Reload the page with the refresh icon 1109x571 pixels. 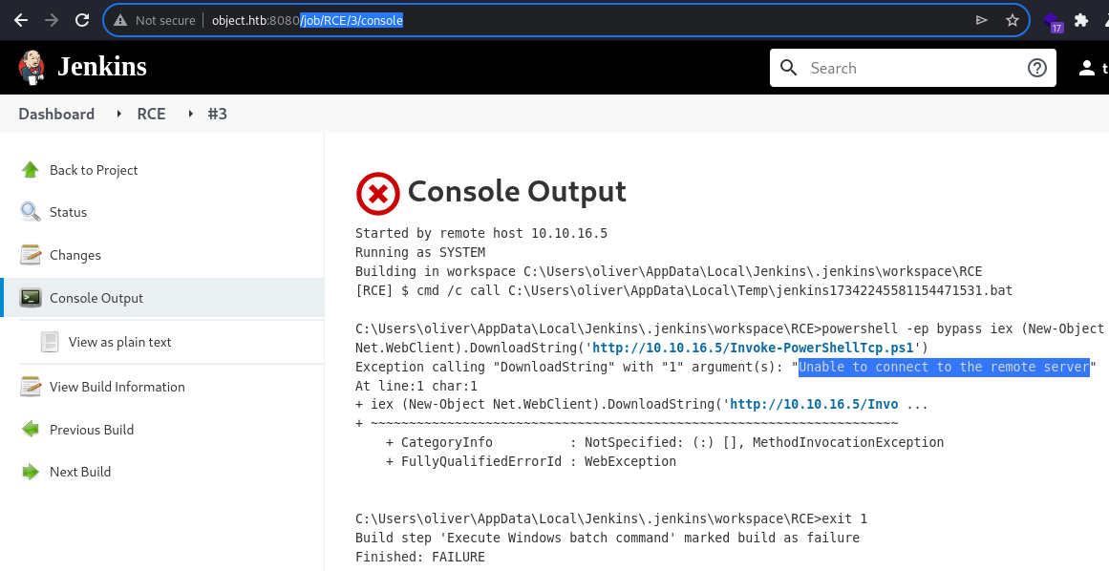point(82,20)
